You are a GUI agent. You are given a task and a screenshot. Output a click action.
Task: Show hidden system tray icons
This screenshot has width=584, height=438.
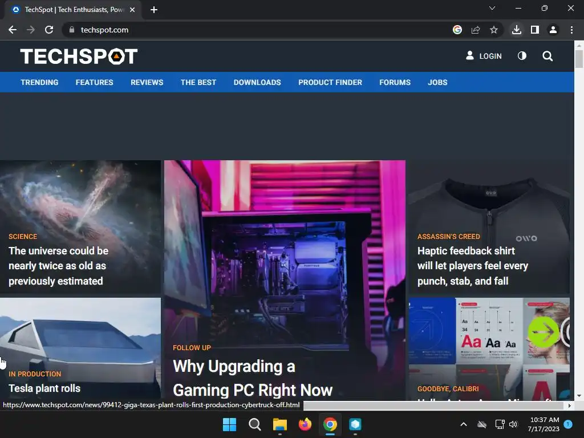[464, 424]
